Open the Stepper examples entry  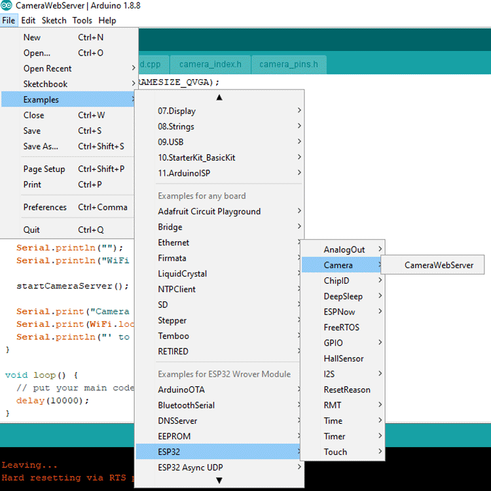[219, 320]
